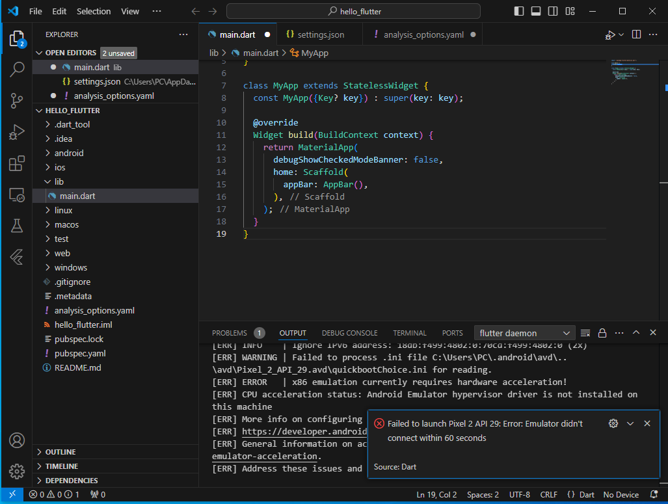Open Explorer More Actions ellipsis
The height and width of the screenshot is (504, 668).
pyautogui.click(x=183, y=34)
